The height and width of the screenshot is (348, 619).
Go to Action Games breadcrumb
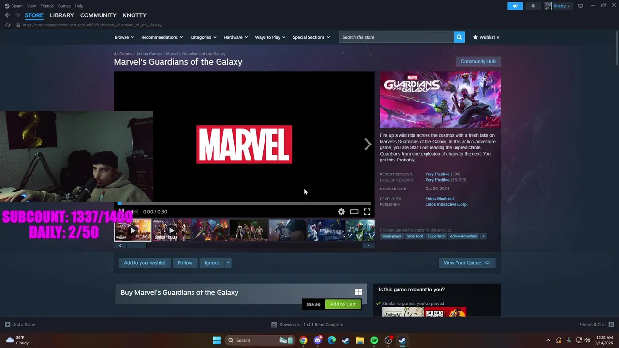(x=149, y=54)
